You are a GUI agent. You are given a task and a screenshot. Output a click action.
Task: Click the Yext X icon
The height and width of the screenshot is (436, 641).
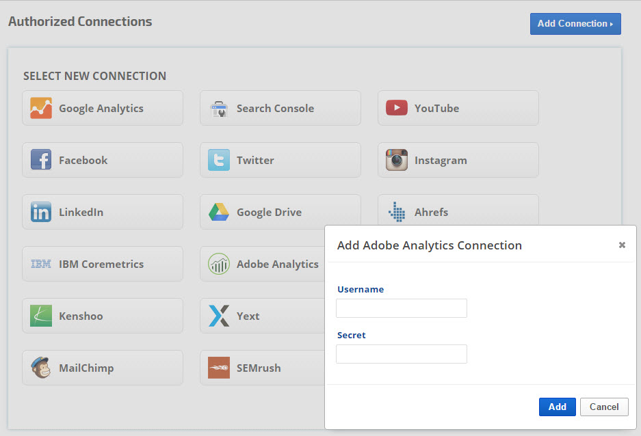click(219, 316)
